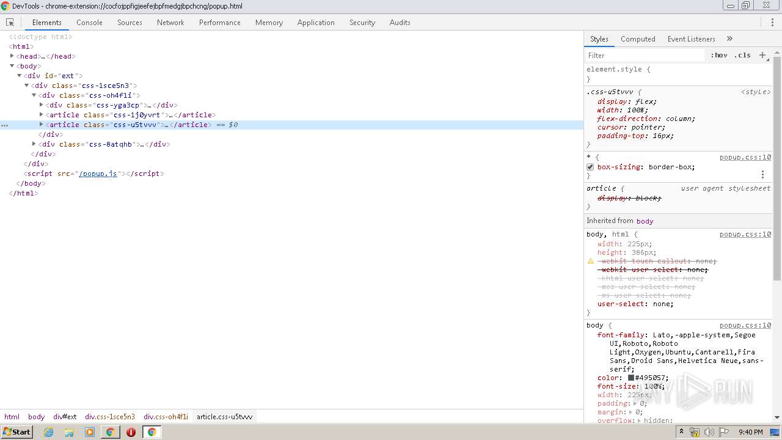The height and width of the screenshot is (440, 782).
Task: Focus the styles Filter input
Action: pos(645,55)
